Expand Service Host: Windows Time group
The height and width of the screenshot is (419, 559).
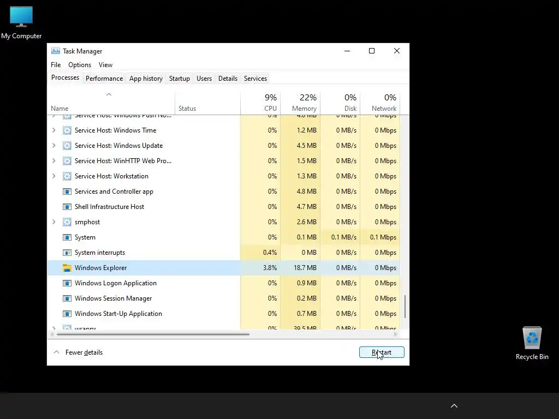click(54, 130)
